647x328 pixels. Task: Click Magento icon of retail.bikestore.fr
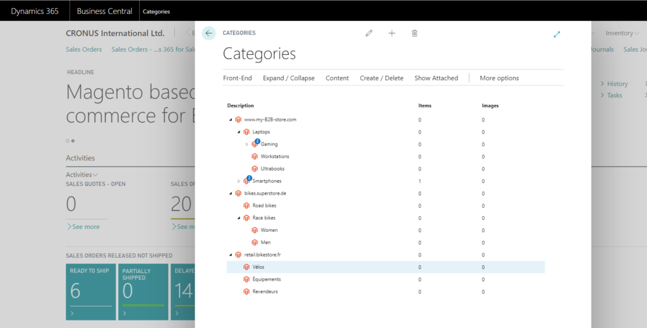(x=238, y=255)
